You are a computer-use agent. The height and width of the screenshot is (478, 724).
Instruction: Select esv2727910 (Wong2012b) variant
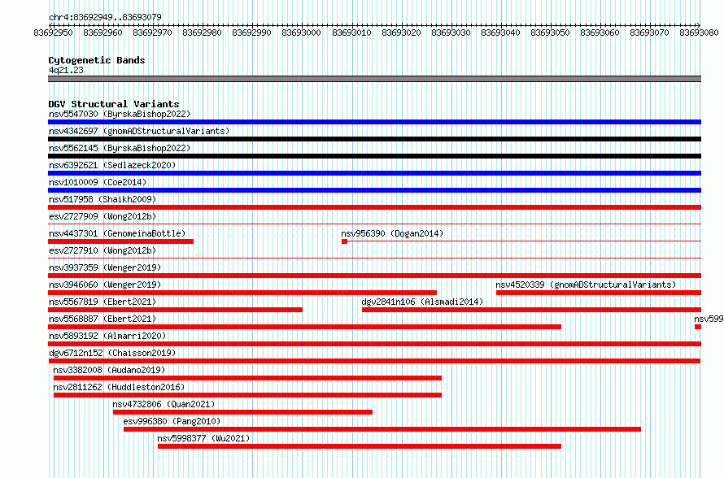[102, 250]
